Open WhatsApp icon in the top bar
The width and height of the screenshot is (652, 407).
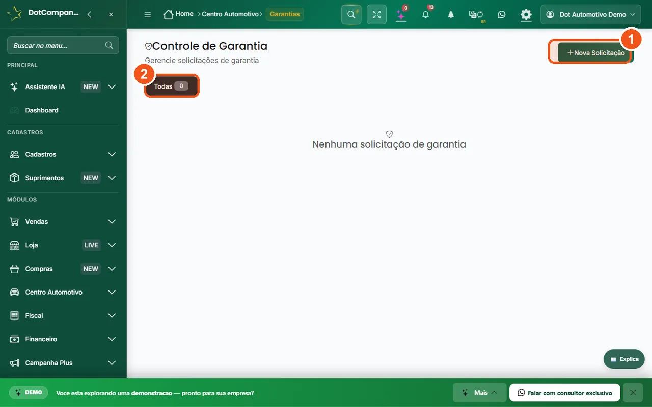502,14
